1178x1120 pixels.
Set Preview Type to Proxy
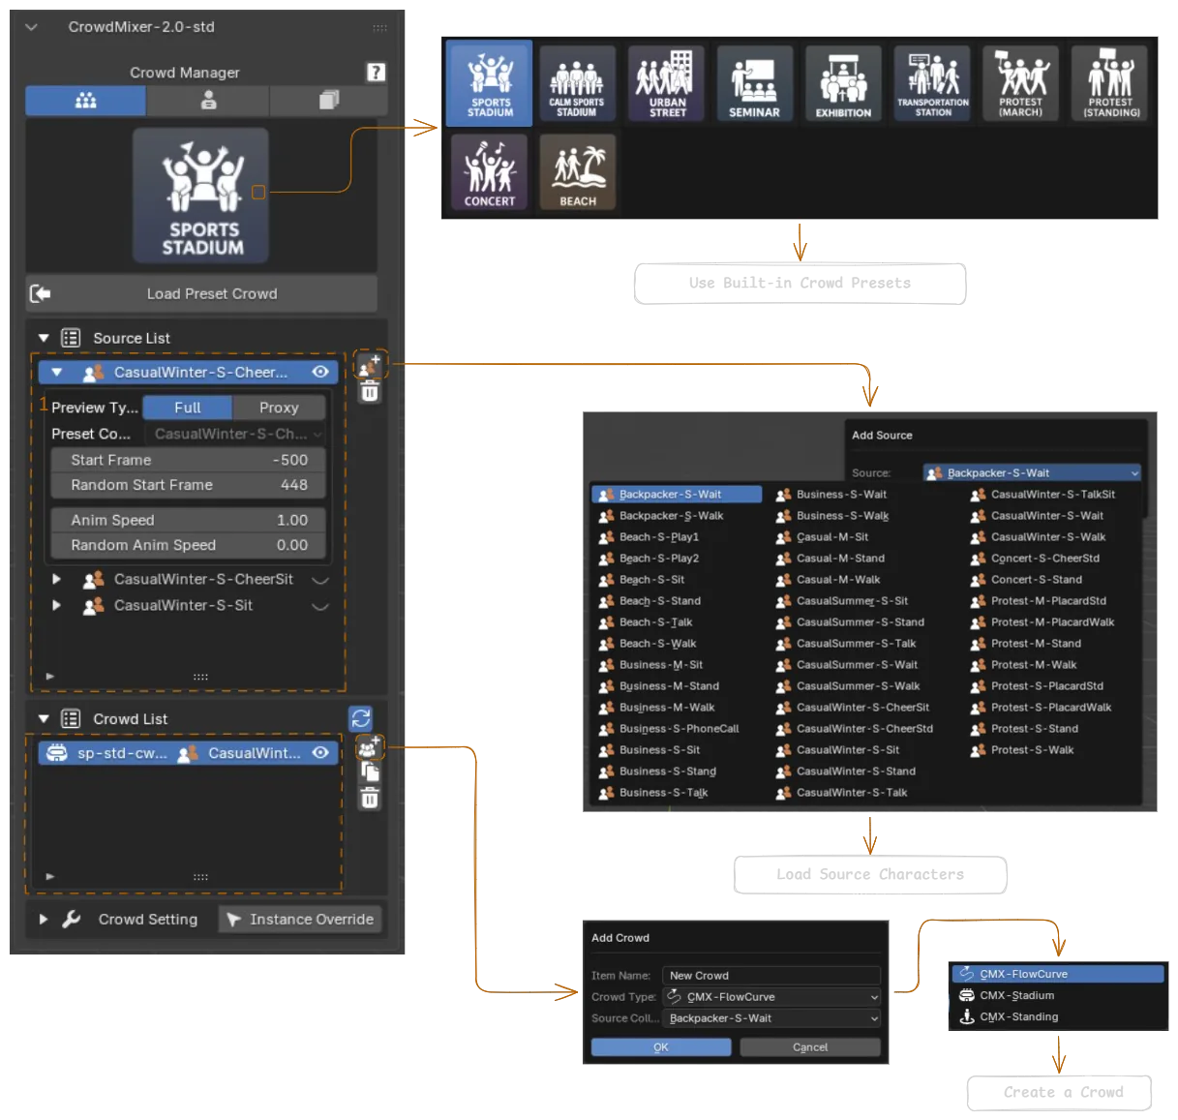pos(279,408)
